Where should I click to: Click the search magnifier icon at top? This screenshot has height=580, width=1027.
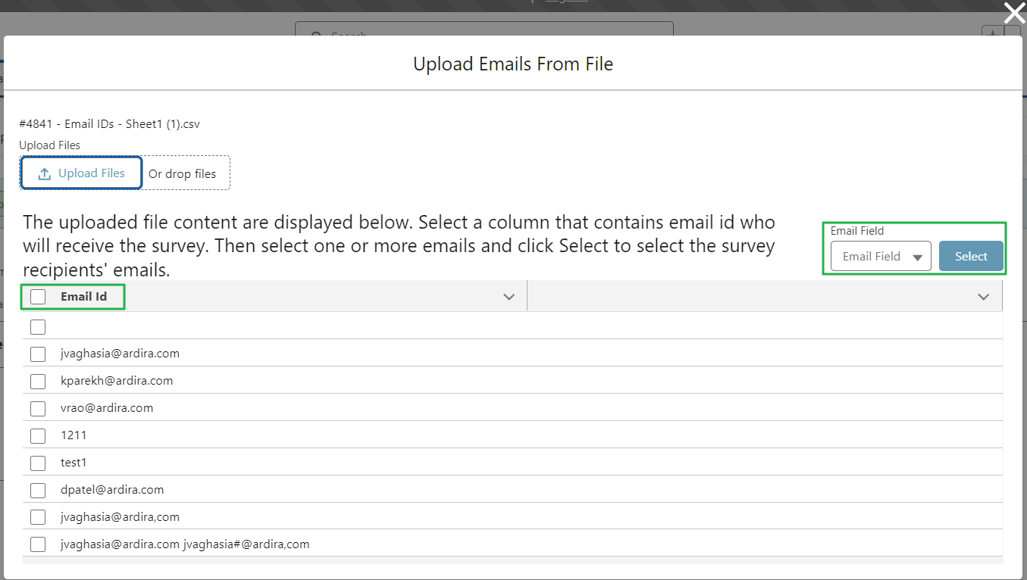tap(315, 36)
